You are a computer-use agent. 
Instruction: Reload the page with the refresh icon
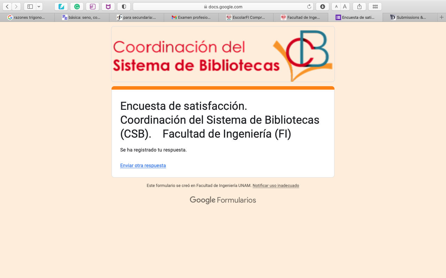309,7
